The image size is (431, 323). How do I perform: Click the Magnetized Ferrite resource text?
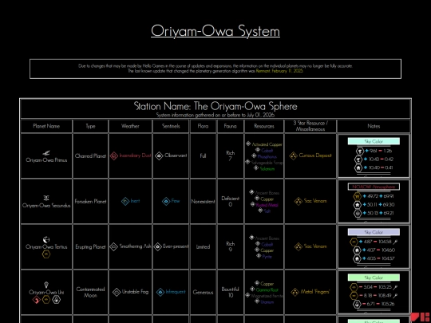(267, 296)
